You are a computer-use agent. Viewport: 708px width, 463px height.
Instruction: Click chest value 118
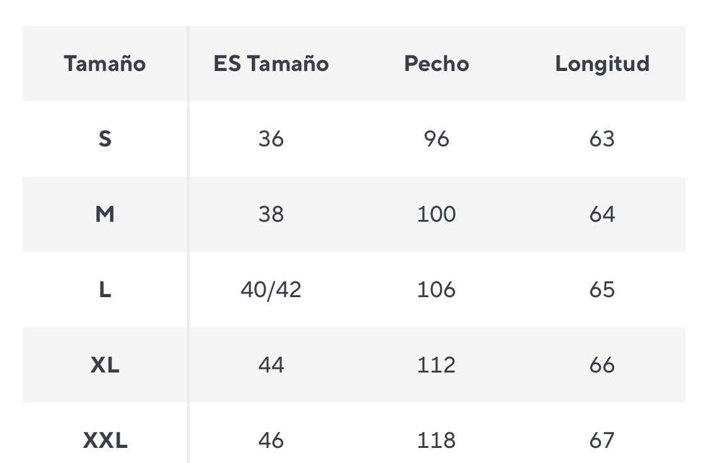point(436,440)
